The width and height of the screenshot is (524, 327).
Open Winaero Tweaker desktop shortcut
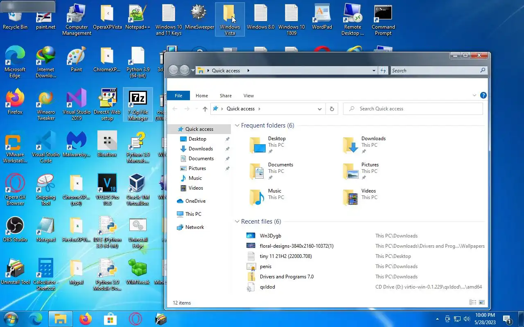[46, 105]
